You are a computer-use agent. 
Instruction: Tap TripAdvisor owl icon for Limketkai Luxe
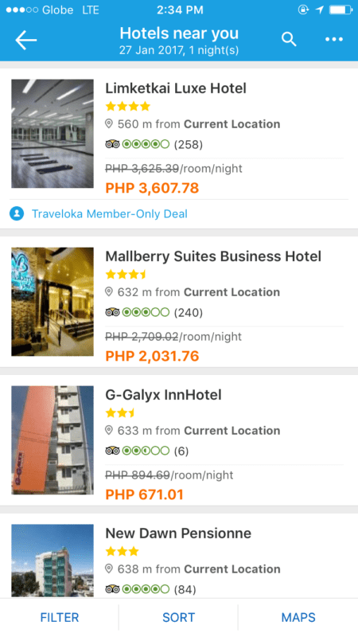[112, 144]
